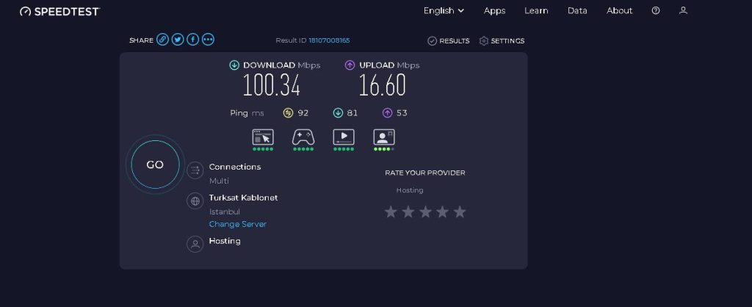Click the video streaming quality icon
The width and height of the screenshot is (752, 307).
click(x=344, y=137)
